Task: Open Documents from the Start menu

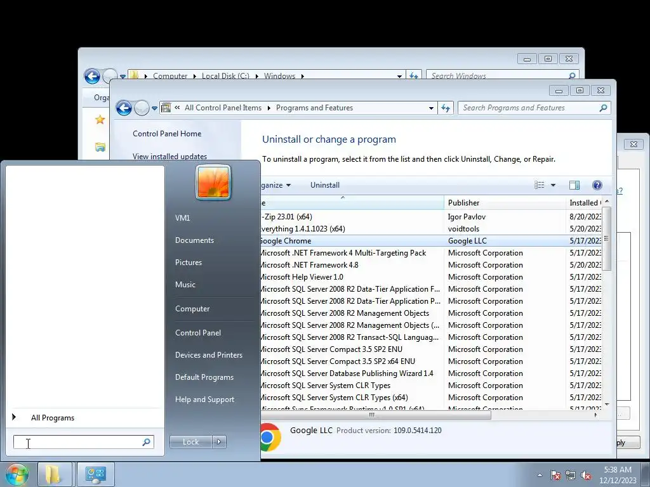Action: [194, 240]
